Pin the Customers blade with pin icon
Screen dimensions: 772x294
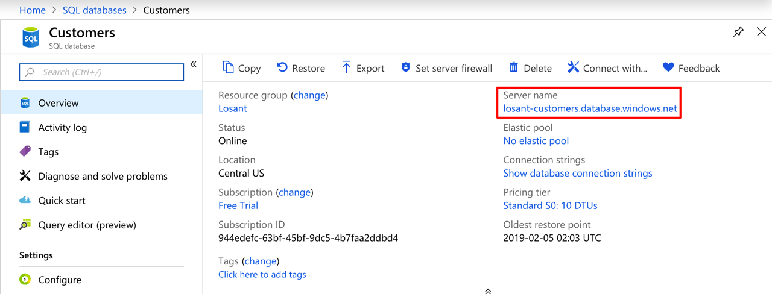pyautogui.click(x=738, y=32)
